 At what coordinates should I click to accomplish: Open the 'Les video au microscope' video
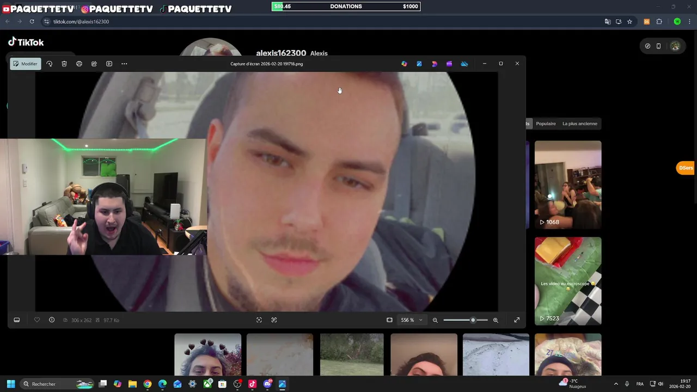click(x=568, y=281)
